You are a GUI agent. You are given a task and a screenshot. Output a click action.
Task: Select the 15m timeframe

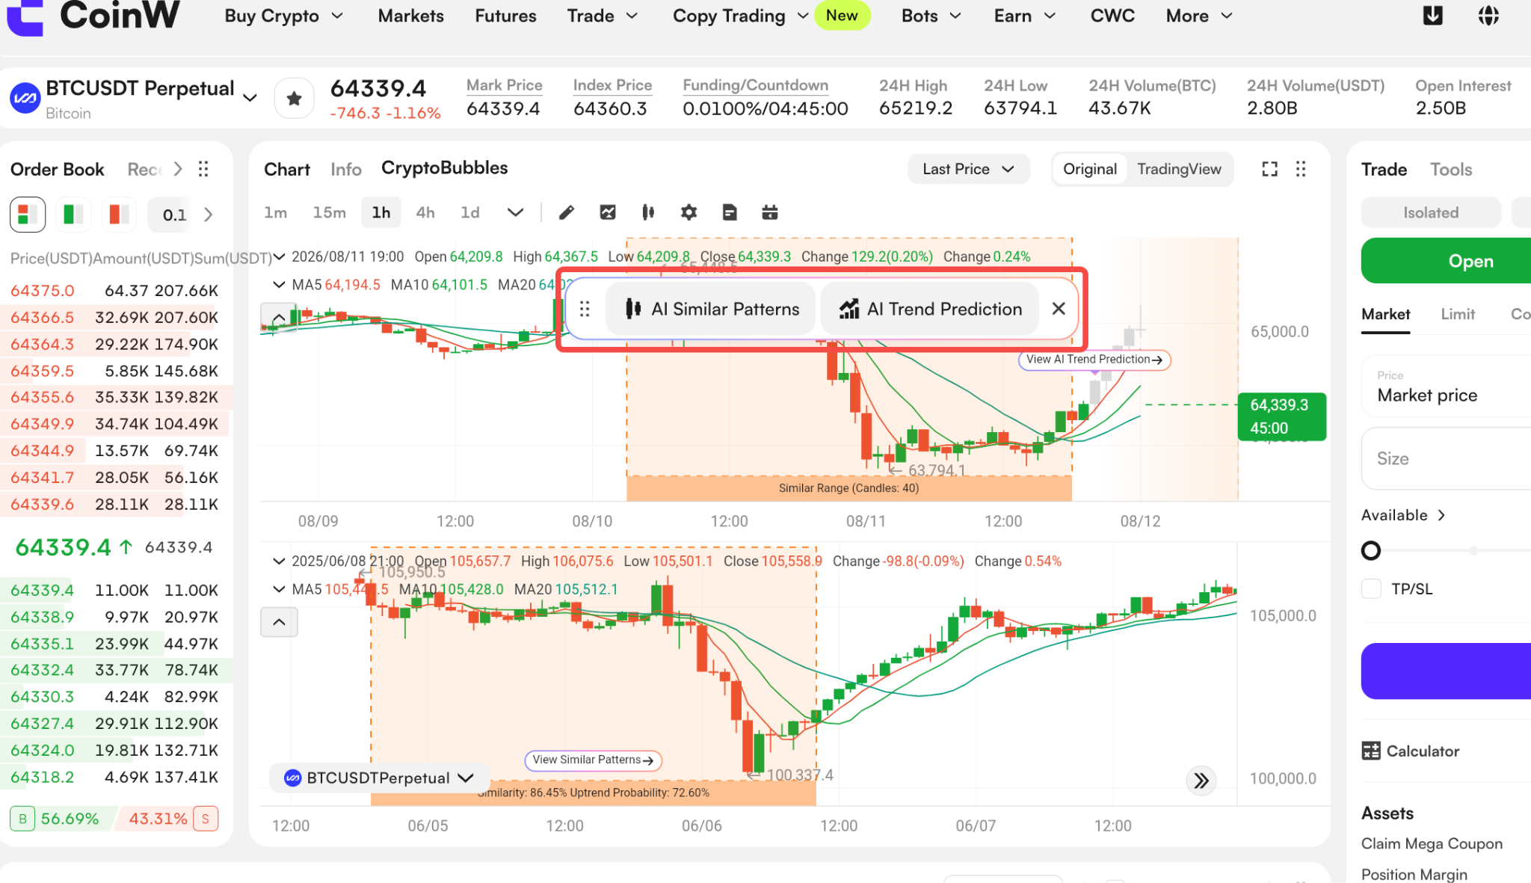329,212
